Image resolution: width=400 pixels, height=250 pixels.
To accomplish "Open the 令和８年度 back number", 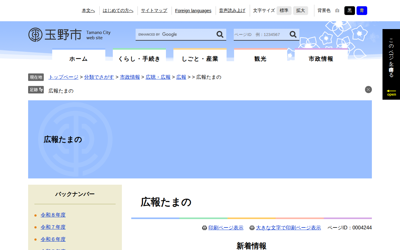I will pos(53,215).
